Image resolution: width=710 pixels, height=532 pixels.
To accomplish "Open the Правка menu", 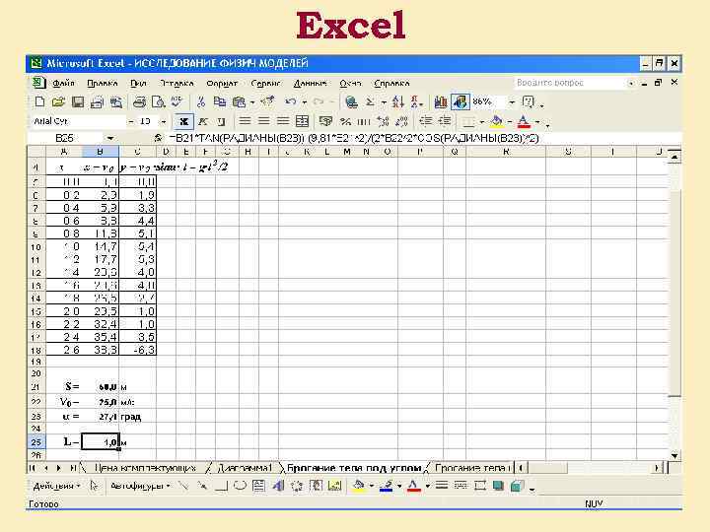I will point(103,83).
